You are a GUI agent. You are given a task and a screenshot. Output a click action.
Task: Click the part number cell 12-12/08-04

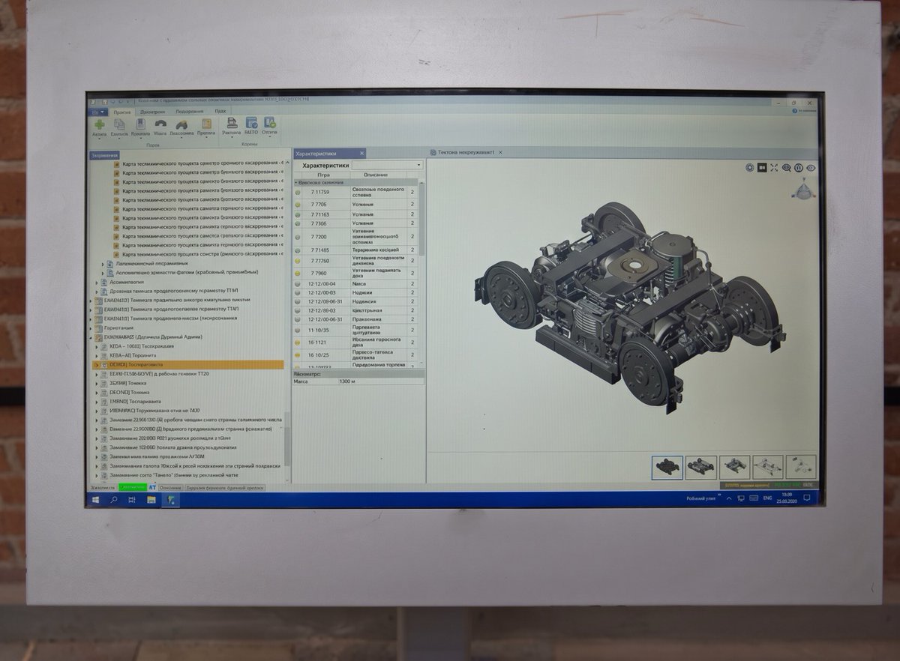point(322,284)
